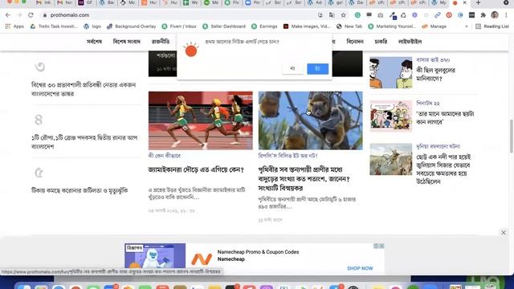Open the camera screenshot extension

[380, 15]
